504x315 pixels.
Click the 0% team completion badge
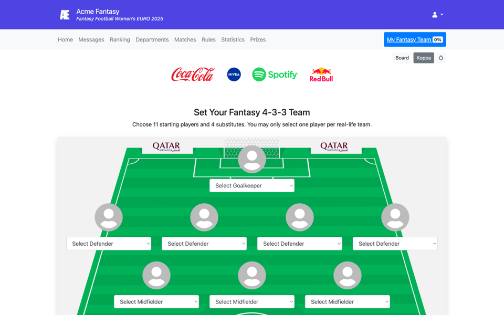(x=436, y=39)
